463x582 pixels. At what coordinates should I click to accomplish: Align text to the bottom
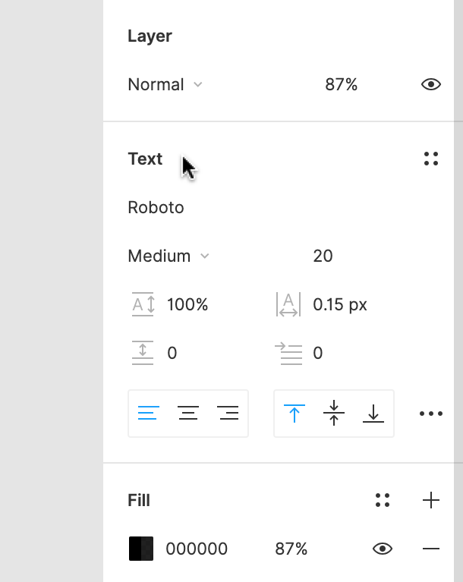pos(373,414)
